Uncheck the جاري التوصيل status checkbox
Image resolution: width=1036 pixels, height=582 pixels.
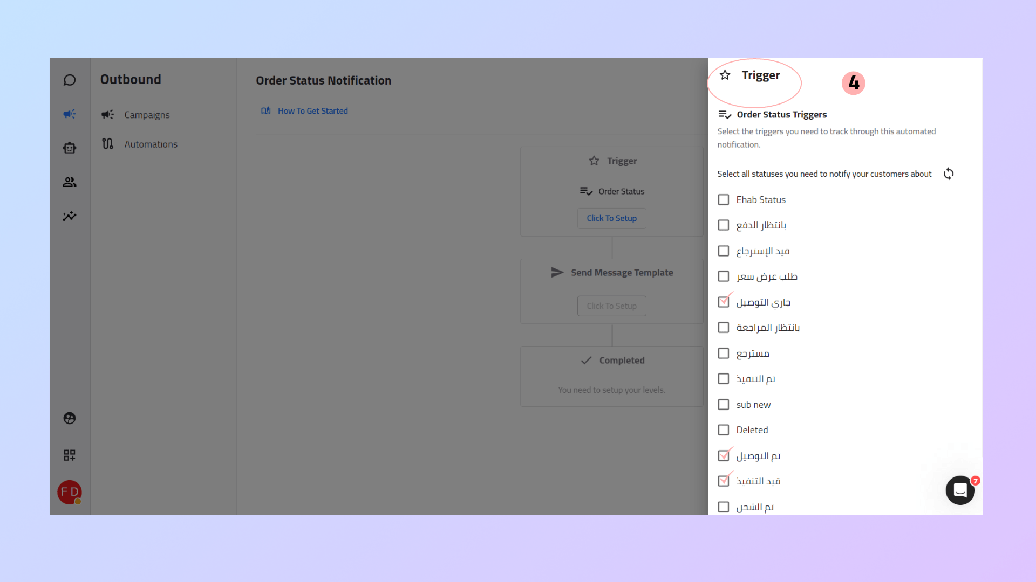(x=724, y=302)
